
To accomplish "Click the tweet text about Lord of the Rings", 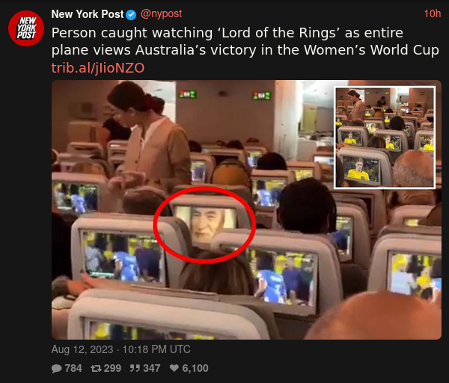I will tap(245, 41).
